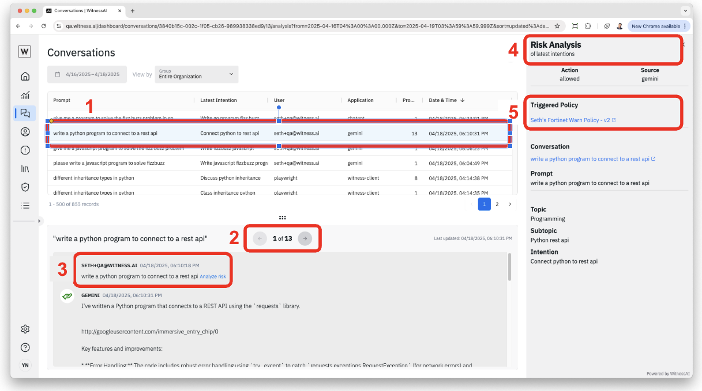The image size is (702, 391).
Task: Go back in browser history
Action: click(18, 26)
